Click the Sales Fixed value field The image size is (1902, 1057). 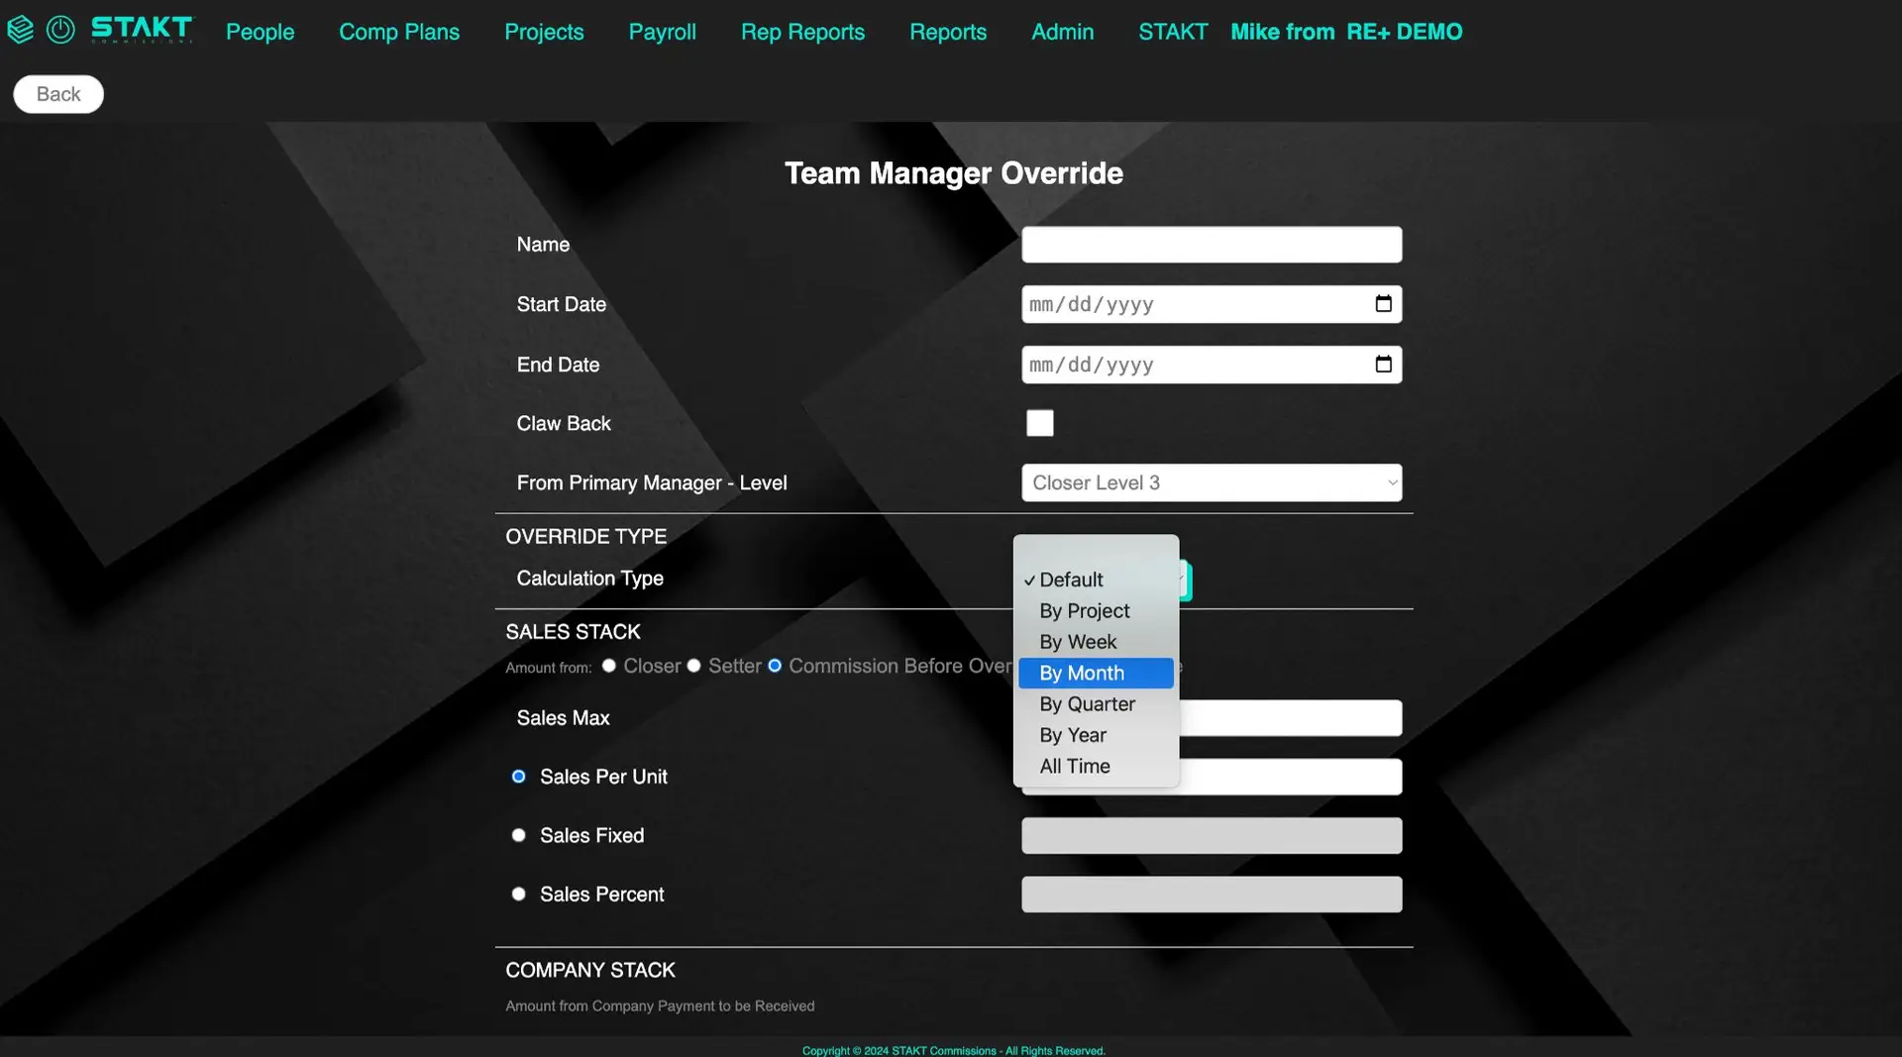pos(1212,835)
